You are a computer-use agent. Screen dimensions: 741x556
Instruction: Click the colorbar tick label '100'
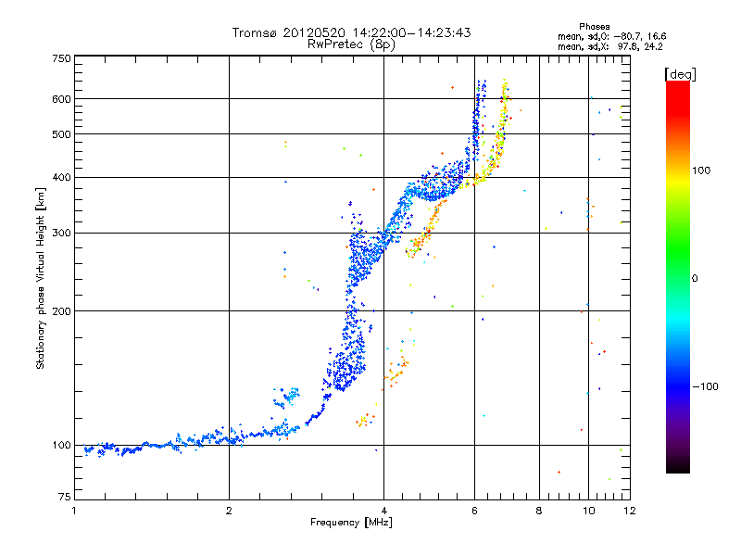click(701, 171)
